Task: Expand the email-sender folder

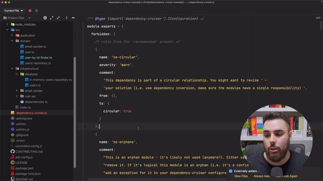Action: point(17,90)
